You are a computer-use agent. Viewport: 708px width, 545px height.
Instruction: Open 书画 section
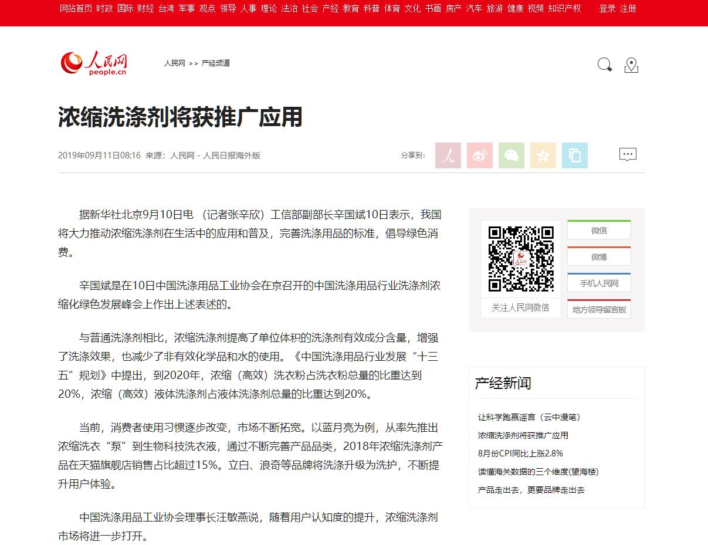coord(433,9)
